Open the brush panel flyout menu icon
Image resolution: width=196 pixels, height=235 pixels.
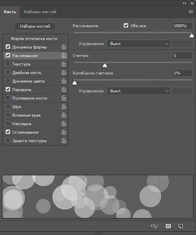tap(191, 11)
